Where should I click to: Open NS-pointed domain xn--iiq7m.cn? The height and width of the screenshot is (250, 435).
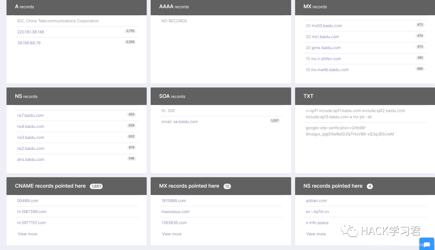317,212
